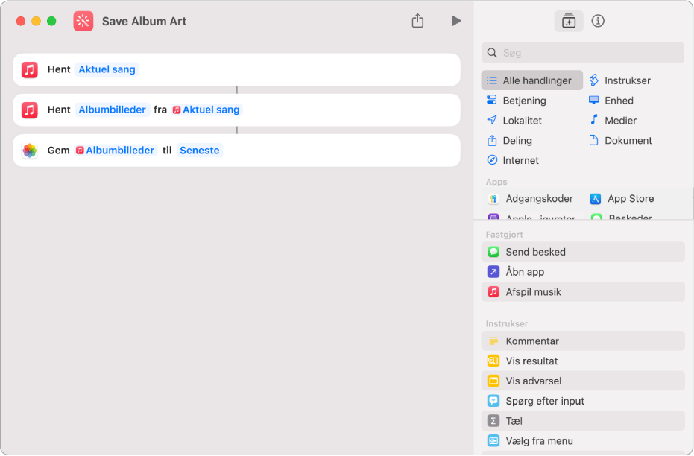Select the Lokalitet category arrow icon
This screenshot has width=694, height=456.
[492, 120]
